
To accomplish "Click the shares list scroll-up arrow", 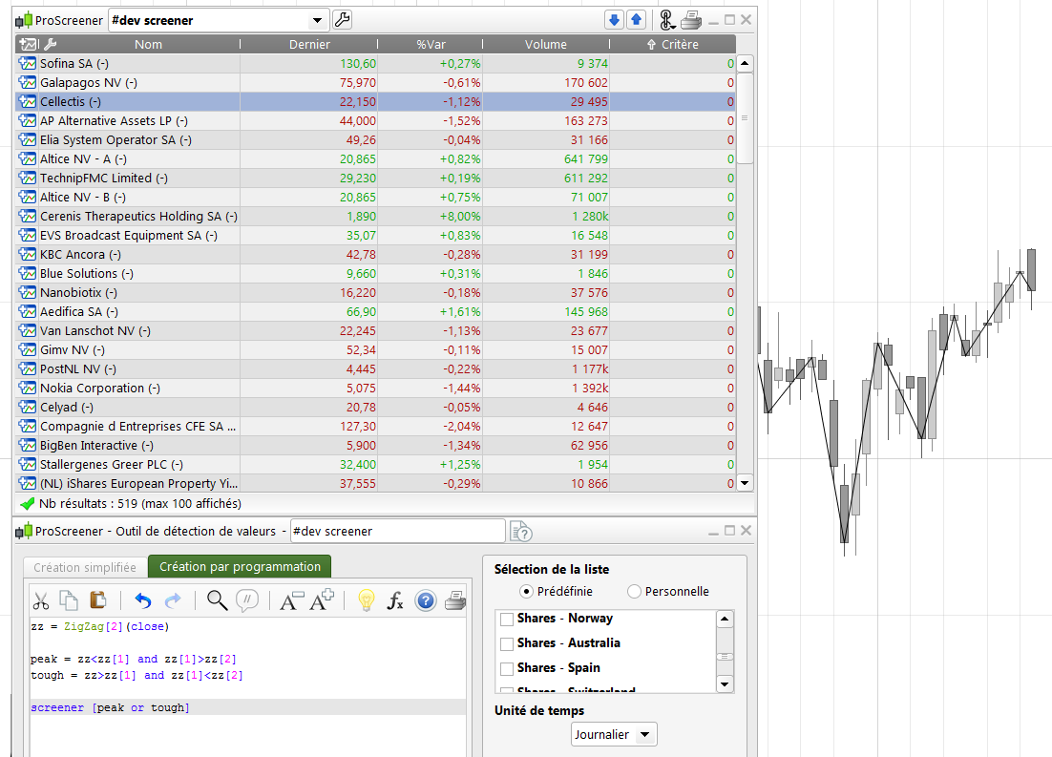I will click(x=725, y=619).
